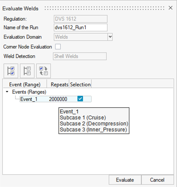Click the deselect all events icon
Image resolution: width=177 pixels, height=187 pixels.
point(27,71)
